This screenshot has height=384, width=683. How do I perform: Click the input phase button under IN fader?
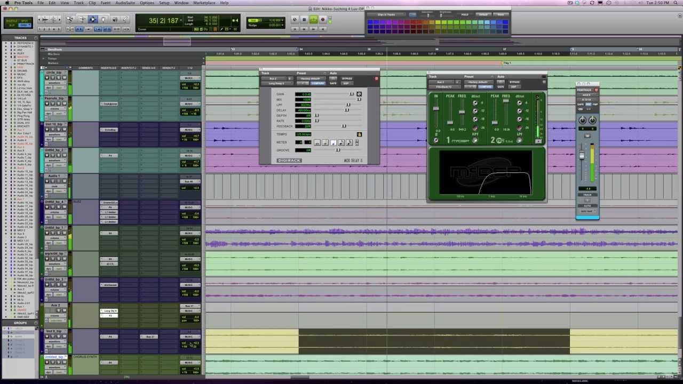click(x=436, y=140)
